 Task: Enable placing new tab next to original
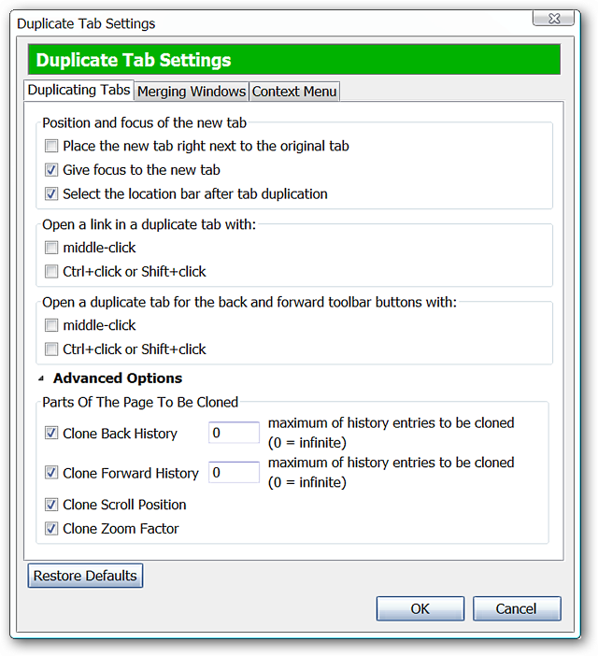pos(50,146)
